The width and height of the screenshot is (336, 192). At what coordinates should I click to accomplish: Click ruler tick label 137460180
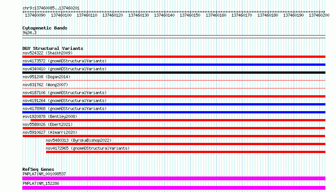click(268, 15)
